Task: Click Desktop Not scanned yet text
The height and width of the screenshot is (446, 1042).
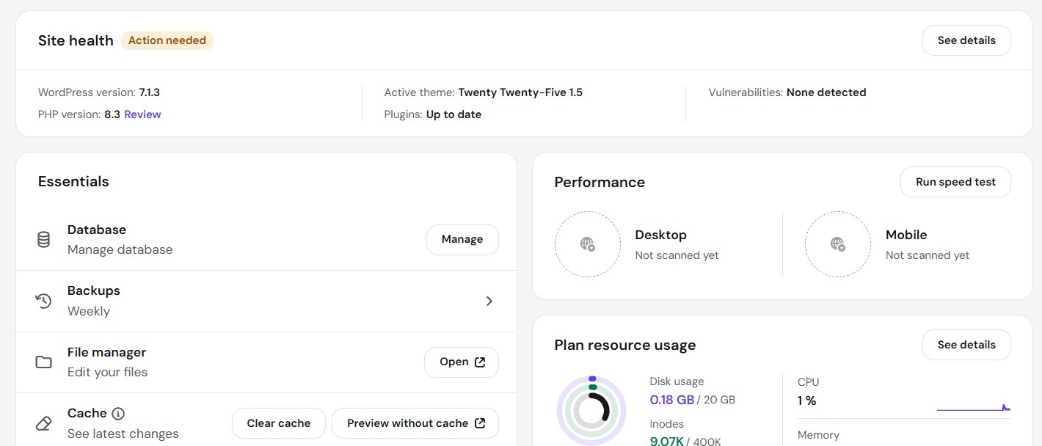Action: [677, 255]
